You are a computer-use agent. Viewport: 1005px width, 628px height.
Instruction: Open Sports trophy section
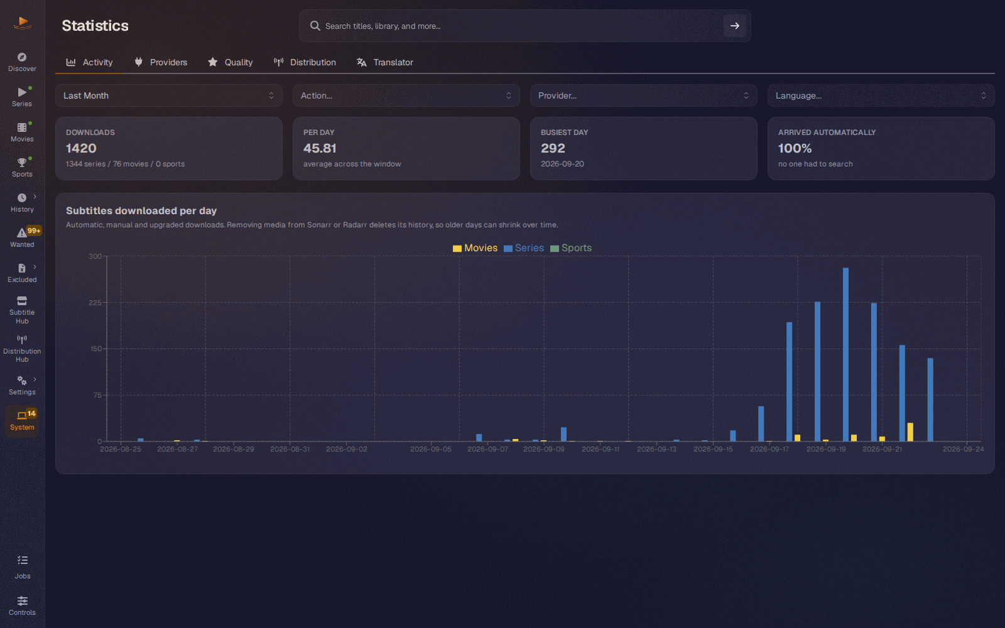(x=22, y=168)
